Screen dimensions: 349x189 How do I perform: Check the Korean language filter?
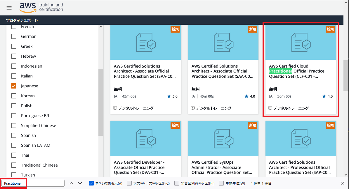[14, 96]
